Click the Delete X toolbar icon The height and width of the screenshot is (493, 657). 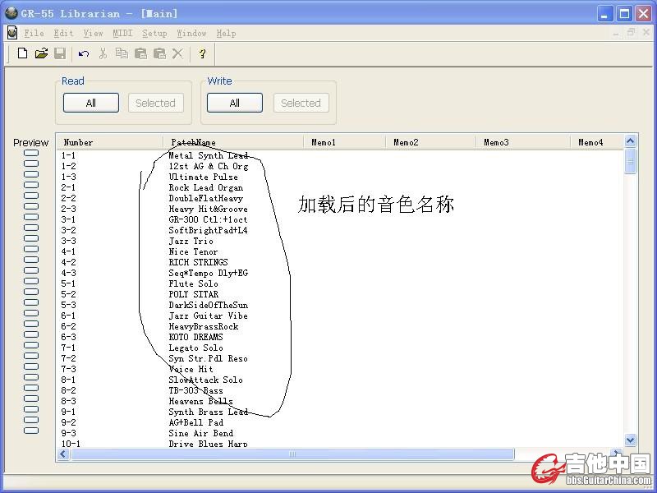pyautogui.click(x=177, y=53)
